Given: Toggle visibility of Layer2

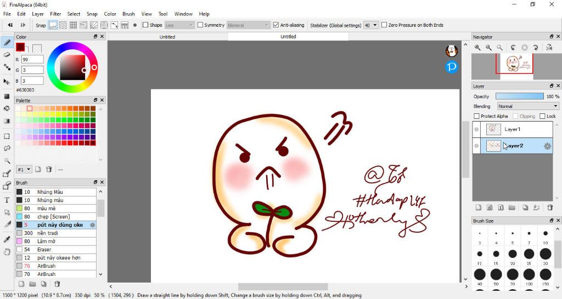Looking at the screenshot, I should 476,146.
